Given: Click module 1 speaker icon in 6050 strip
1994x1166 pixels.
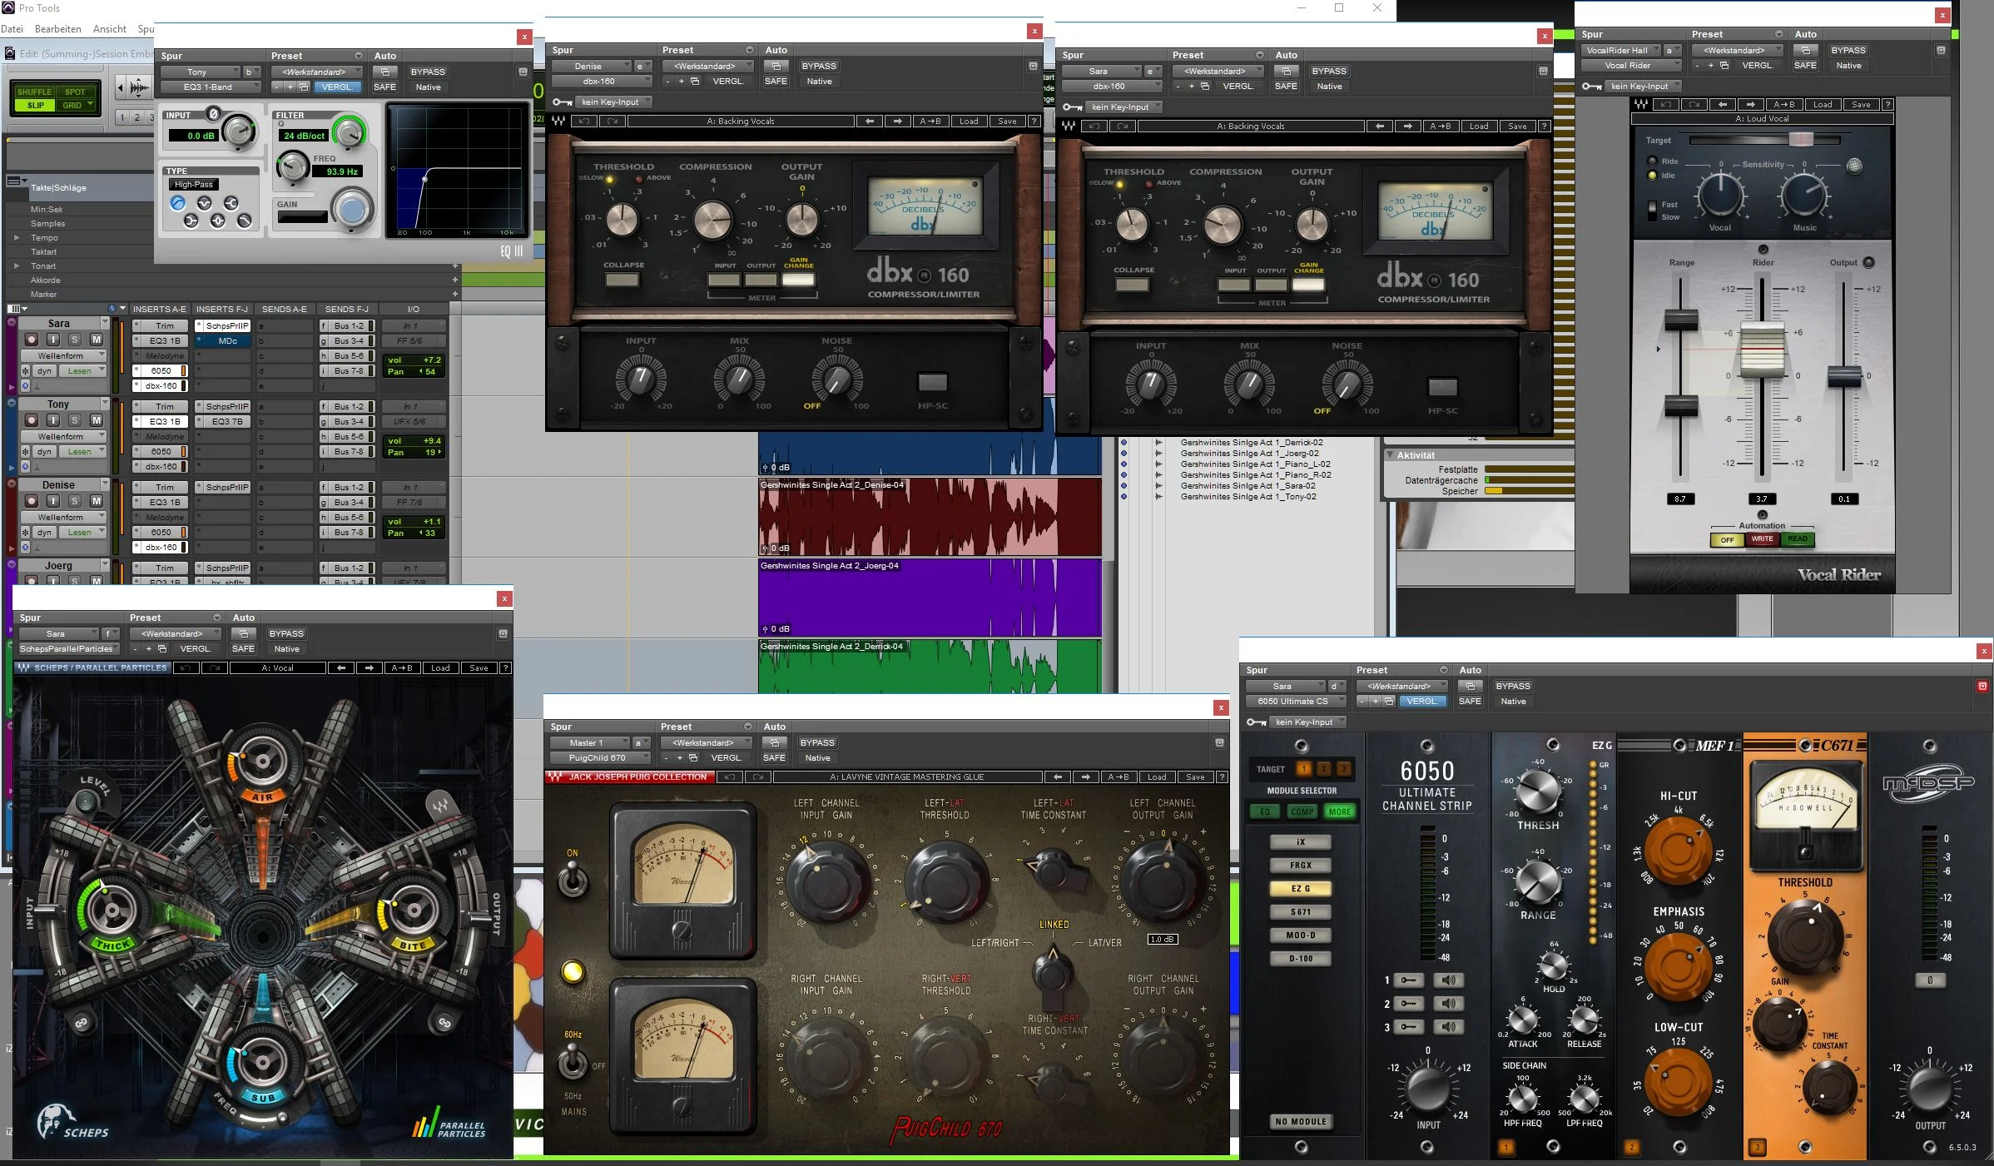Looking at the screenshot, I should click(x=1449, y=980).
